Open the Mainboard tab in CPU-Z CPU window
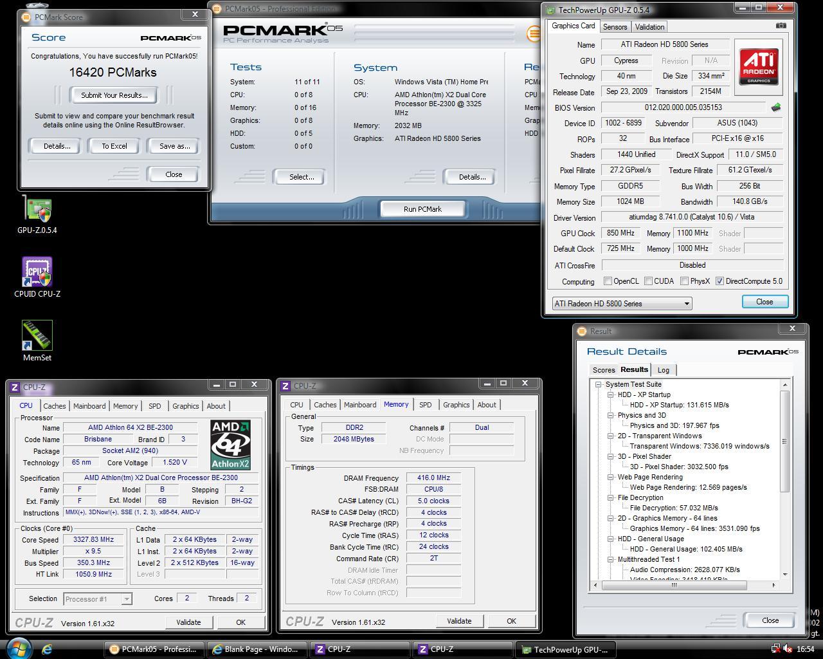823x659 pixels. click(89, 406)
